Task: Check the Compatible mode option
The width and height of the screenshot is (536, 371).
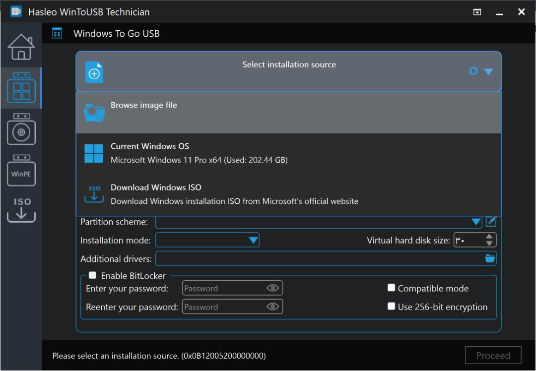Action: click(x=392, y=288)
